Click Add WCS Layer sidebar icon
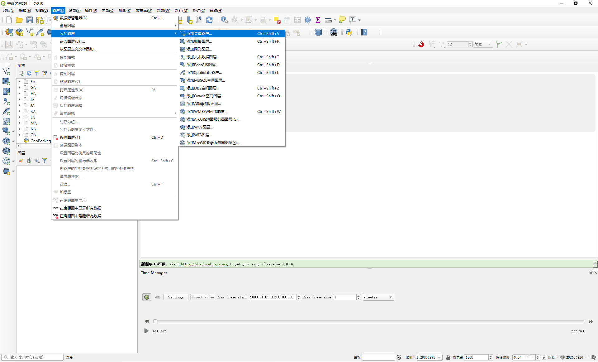This screenshot has width=598, height=362. point(6,151)
